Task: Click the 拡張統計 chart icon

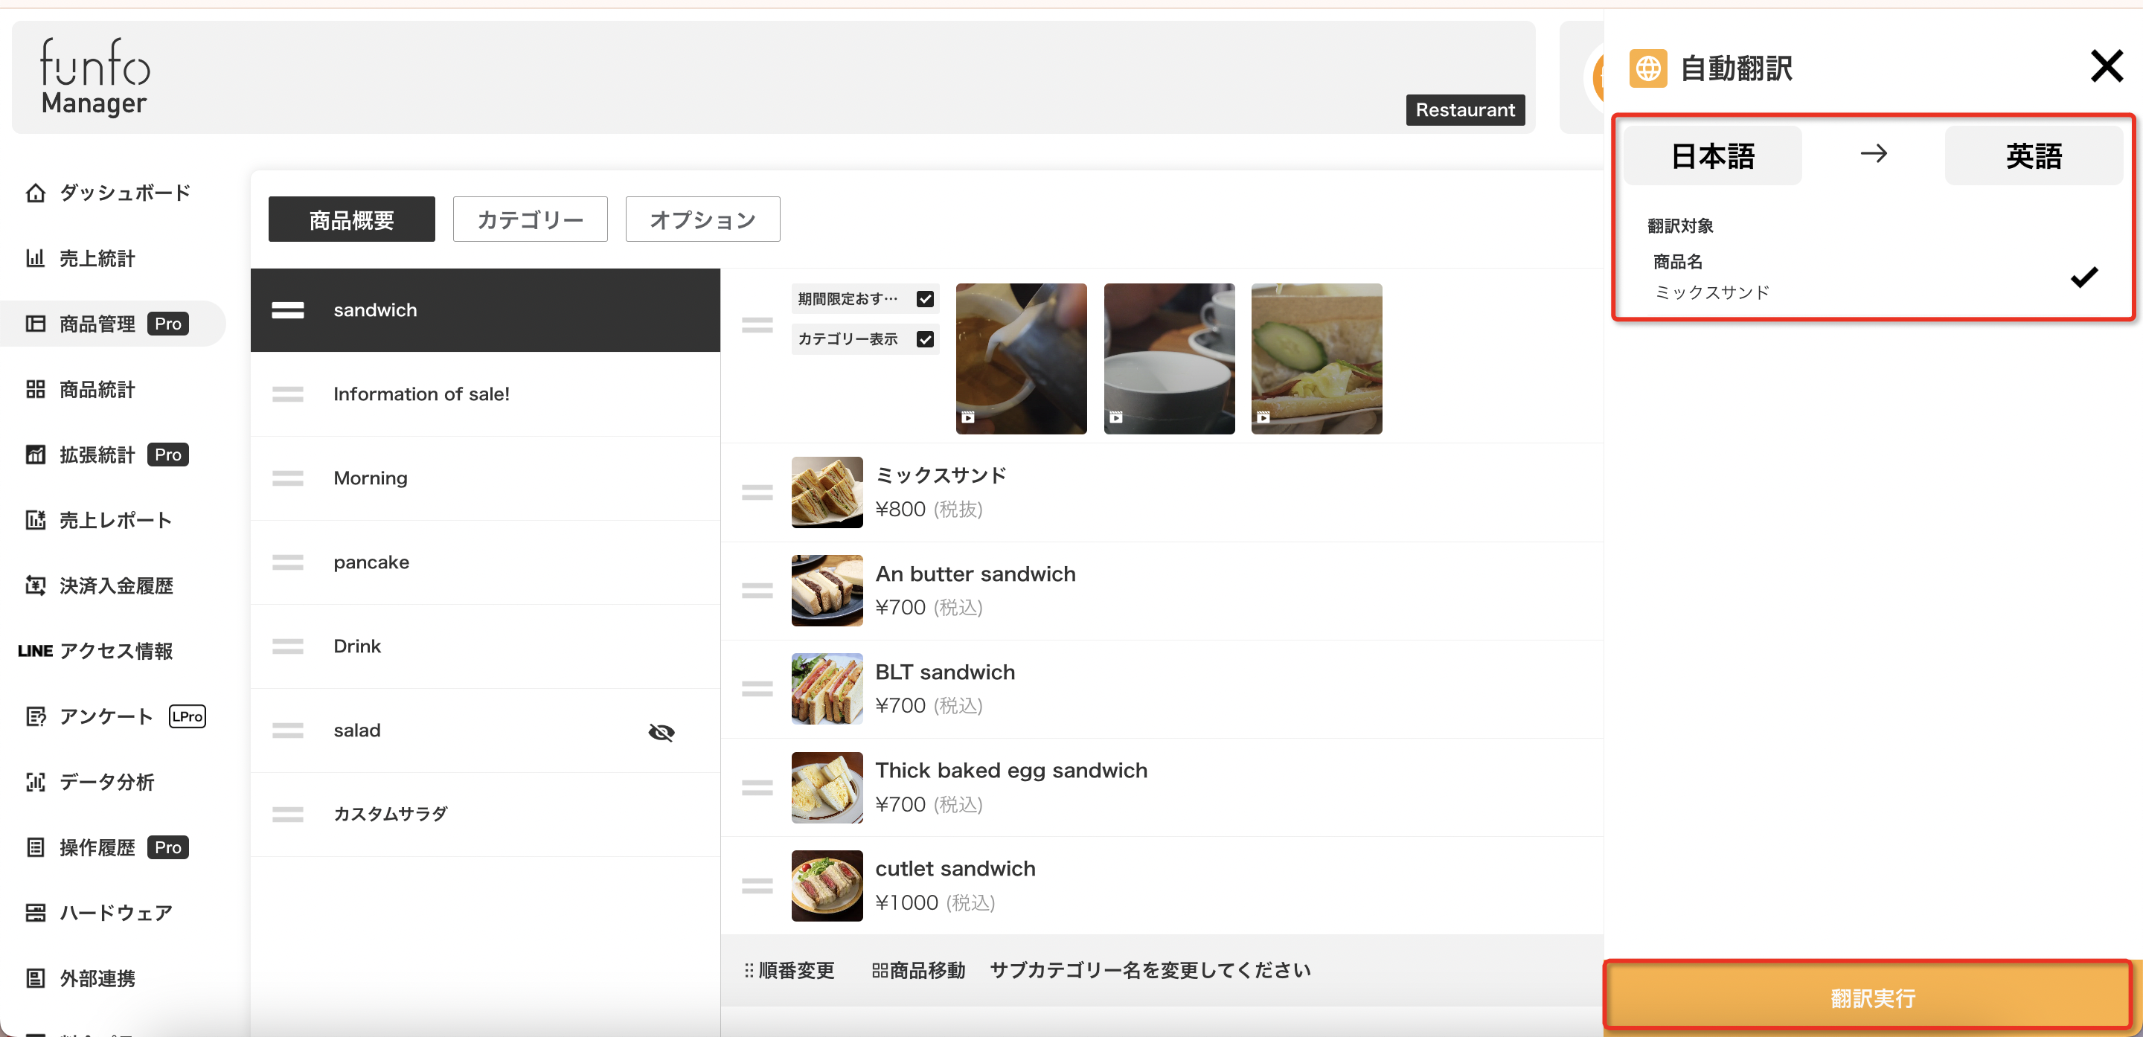Action: [35, 455]
